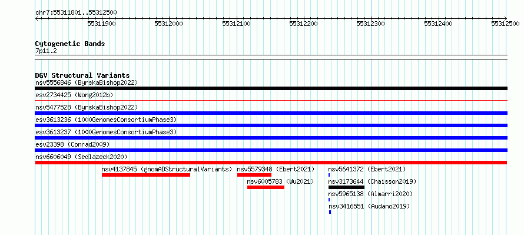Click the nsv5556846 (ByrskaBishop2022) variant label
The width and height of the screenshot is (524, 235).
[x=87, y=82]
